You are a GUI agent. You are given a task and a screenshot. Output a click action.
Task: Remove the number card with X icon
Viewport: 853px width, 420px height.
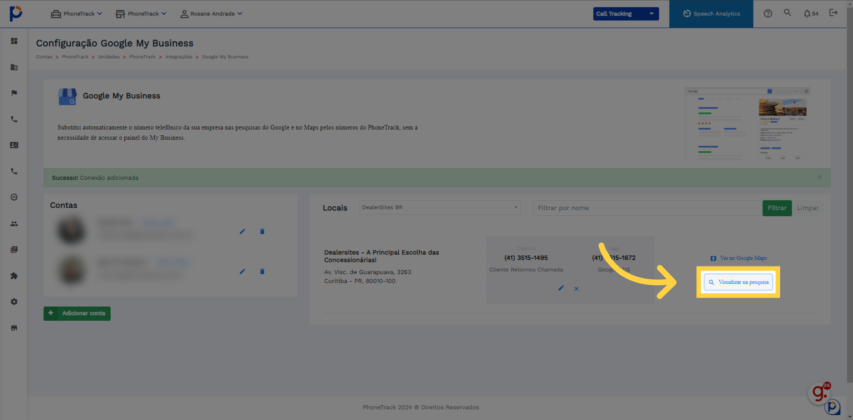(576, 289)
